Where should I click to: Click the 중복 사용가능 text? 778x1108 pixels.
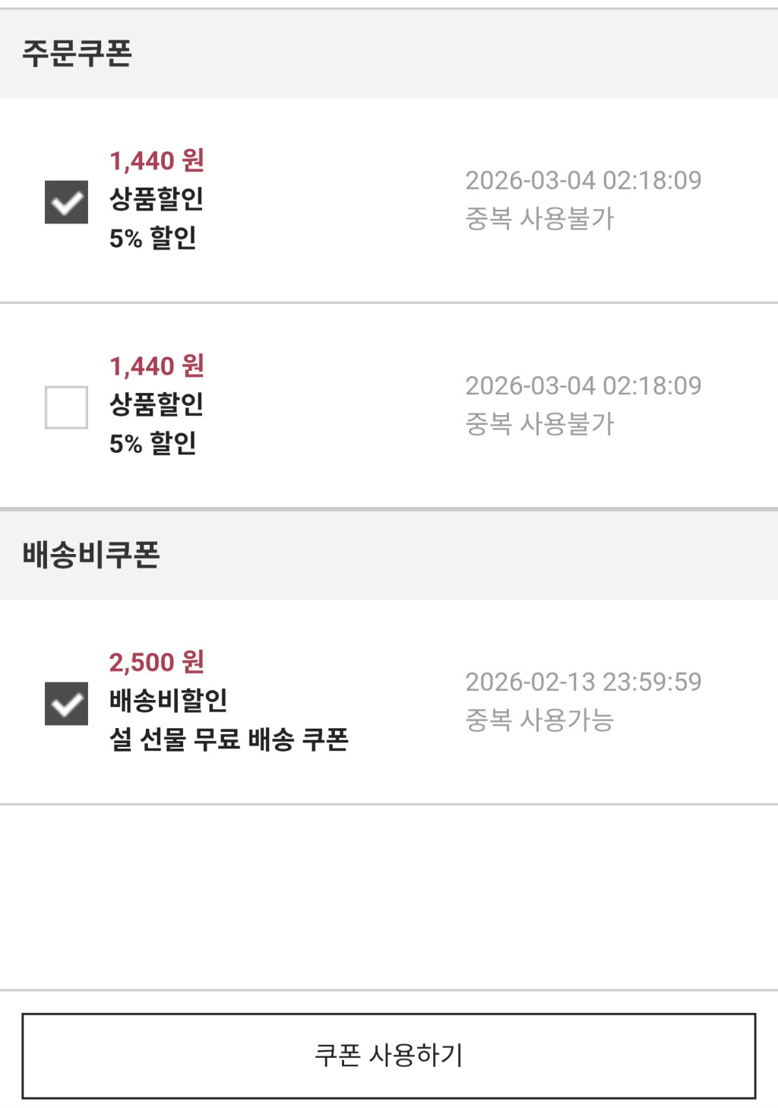click(x=539, y=720)
